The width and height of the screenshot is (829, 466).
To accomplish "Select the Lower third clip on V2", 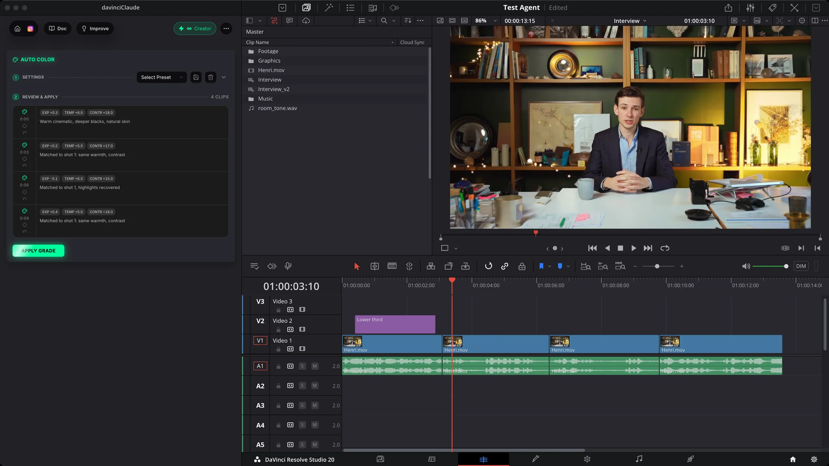I will coord(395,324).
